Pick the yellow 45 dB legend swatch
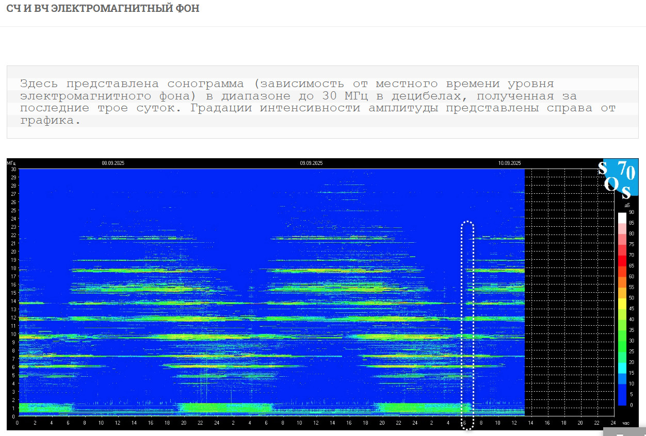 click(622, 310)
